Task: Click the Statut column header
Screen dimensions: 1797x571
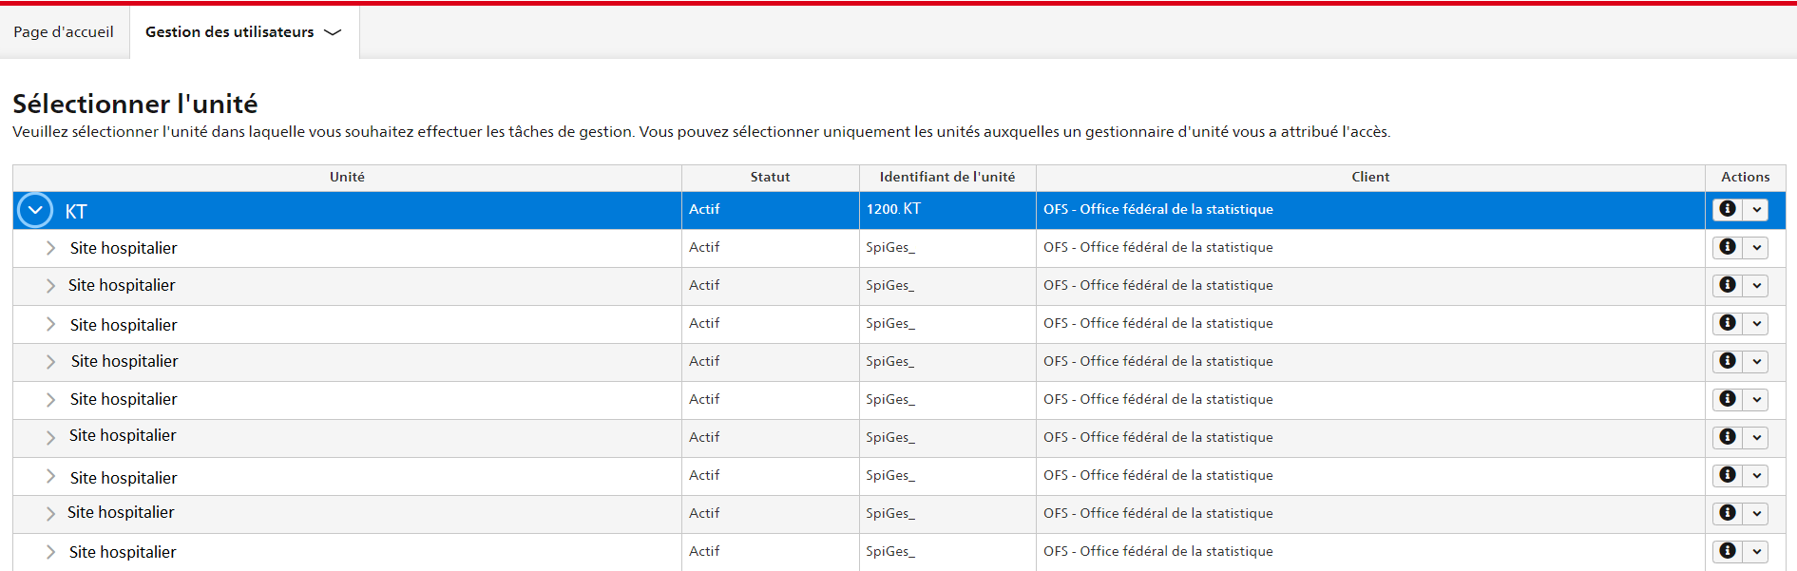Action: (770, 177)
